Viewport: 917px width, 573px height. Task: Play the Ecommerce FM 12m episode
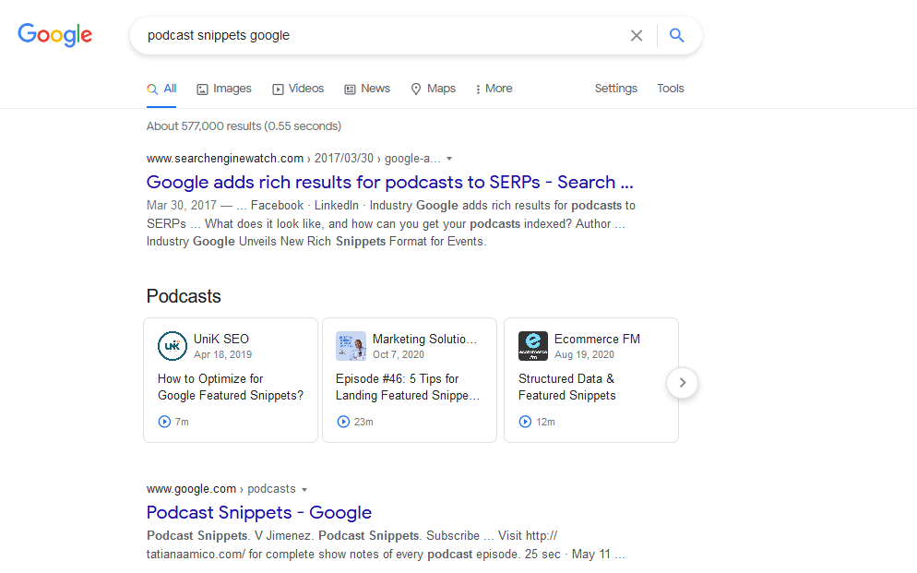525,422
